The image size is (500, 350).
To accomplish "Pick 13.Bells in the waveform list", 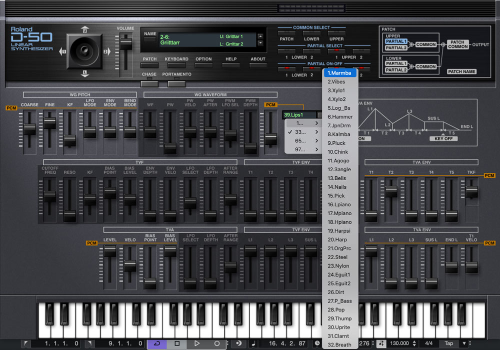I will click(x=340, y=178).
